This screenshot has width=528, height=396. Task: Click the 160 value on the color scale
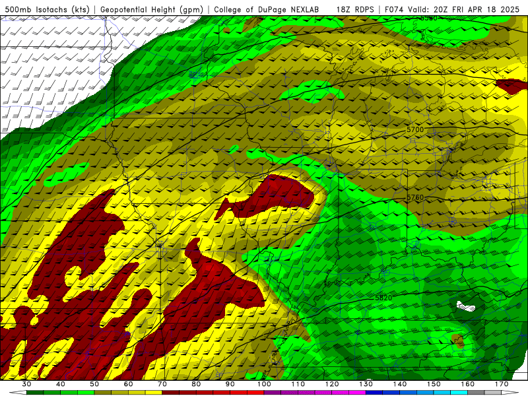(x=468, y=384)
